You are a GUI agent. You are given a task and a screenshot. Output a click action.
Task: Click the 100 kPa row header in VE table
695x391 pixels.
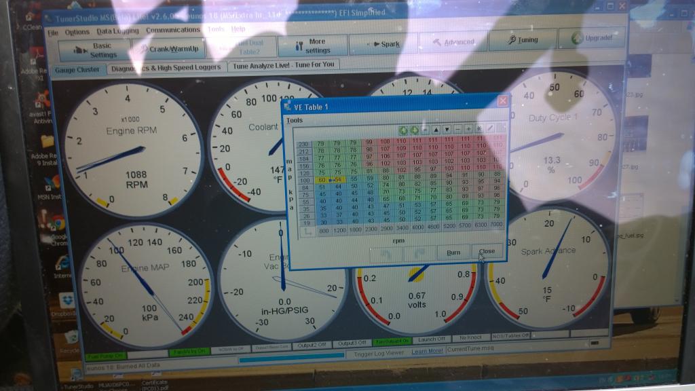(x=305, y=181)
